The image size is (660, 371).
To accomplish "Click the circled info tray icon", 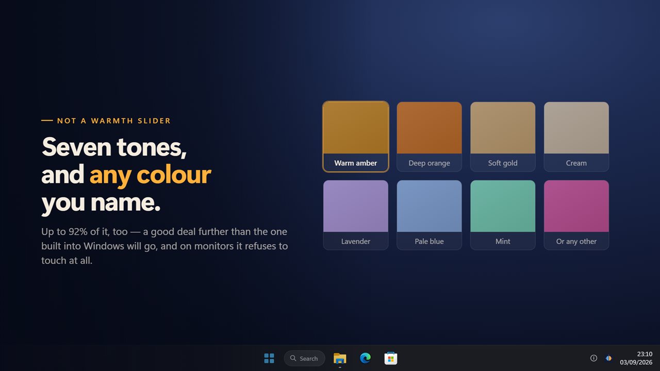I will pos(593,358).
